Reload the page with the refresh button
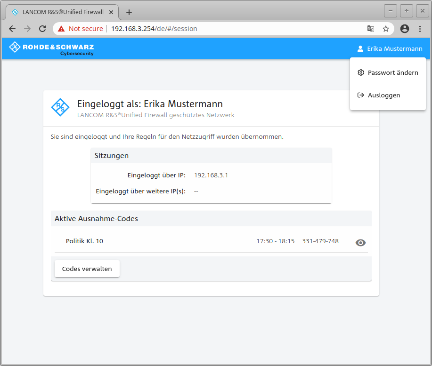 pos(42,29)
